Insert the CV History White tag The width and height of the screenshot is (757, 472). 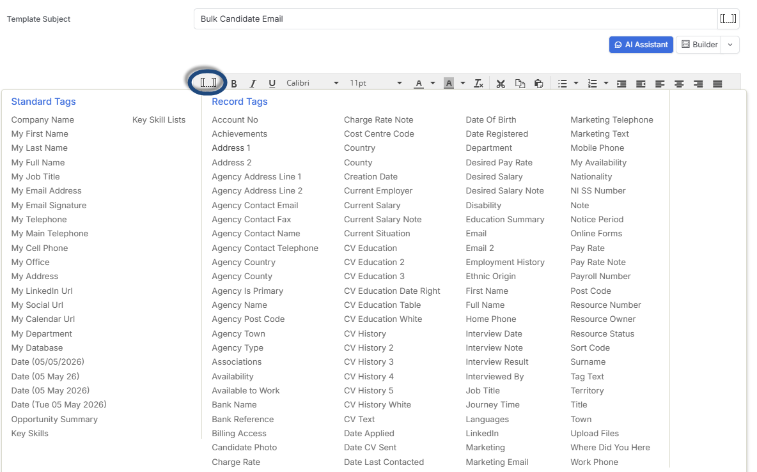pos(377,404)
